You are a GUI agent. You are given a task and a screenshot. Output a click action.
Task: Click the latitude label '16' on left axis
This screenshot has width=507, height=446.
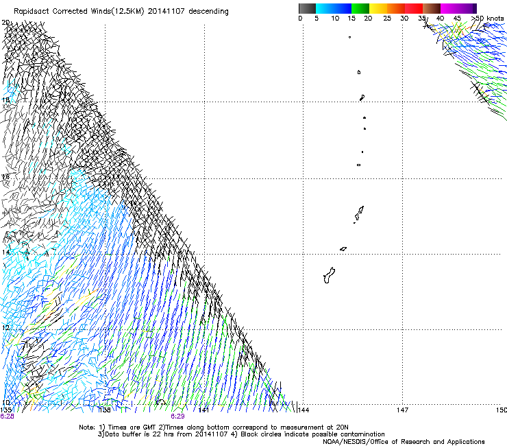pyautogui.click(x=5, y=176)
